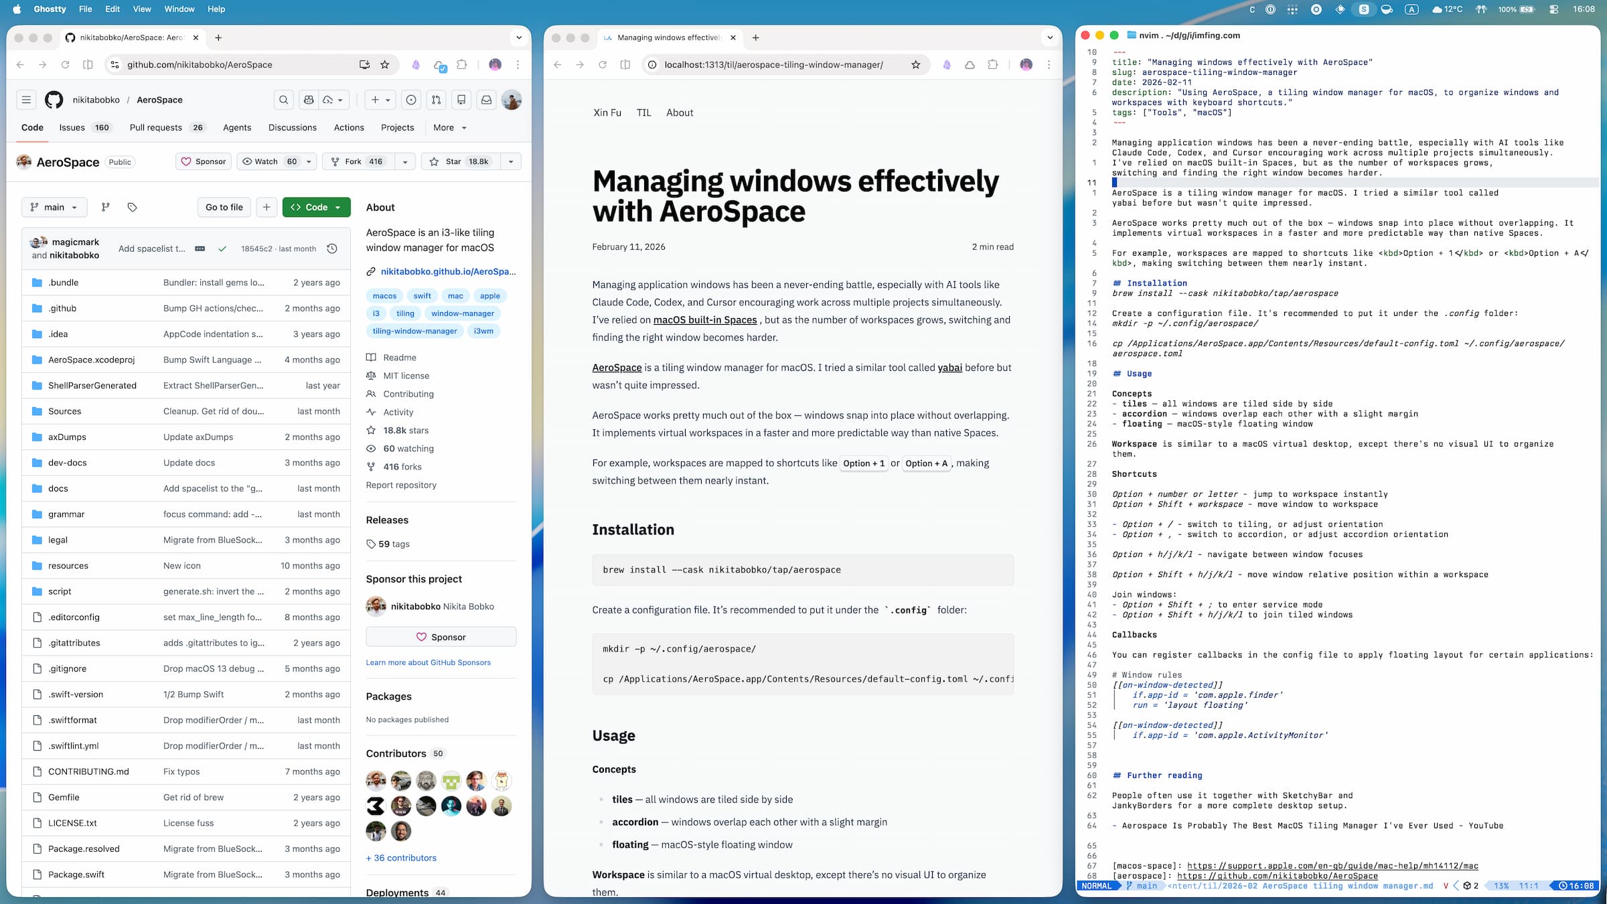Click the address bar showing localhost:1313
The height and width of the screenshot is (904, 1607).
point(773,64)
